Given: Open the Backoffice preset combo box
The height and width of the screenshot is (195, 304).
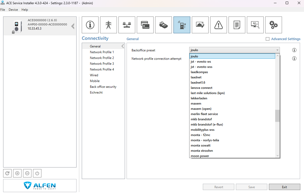Looking at the screenshot, I should [x=234, y=50].
